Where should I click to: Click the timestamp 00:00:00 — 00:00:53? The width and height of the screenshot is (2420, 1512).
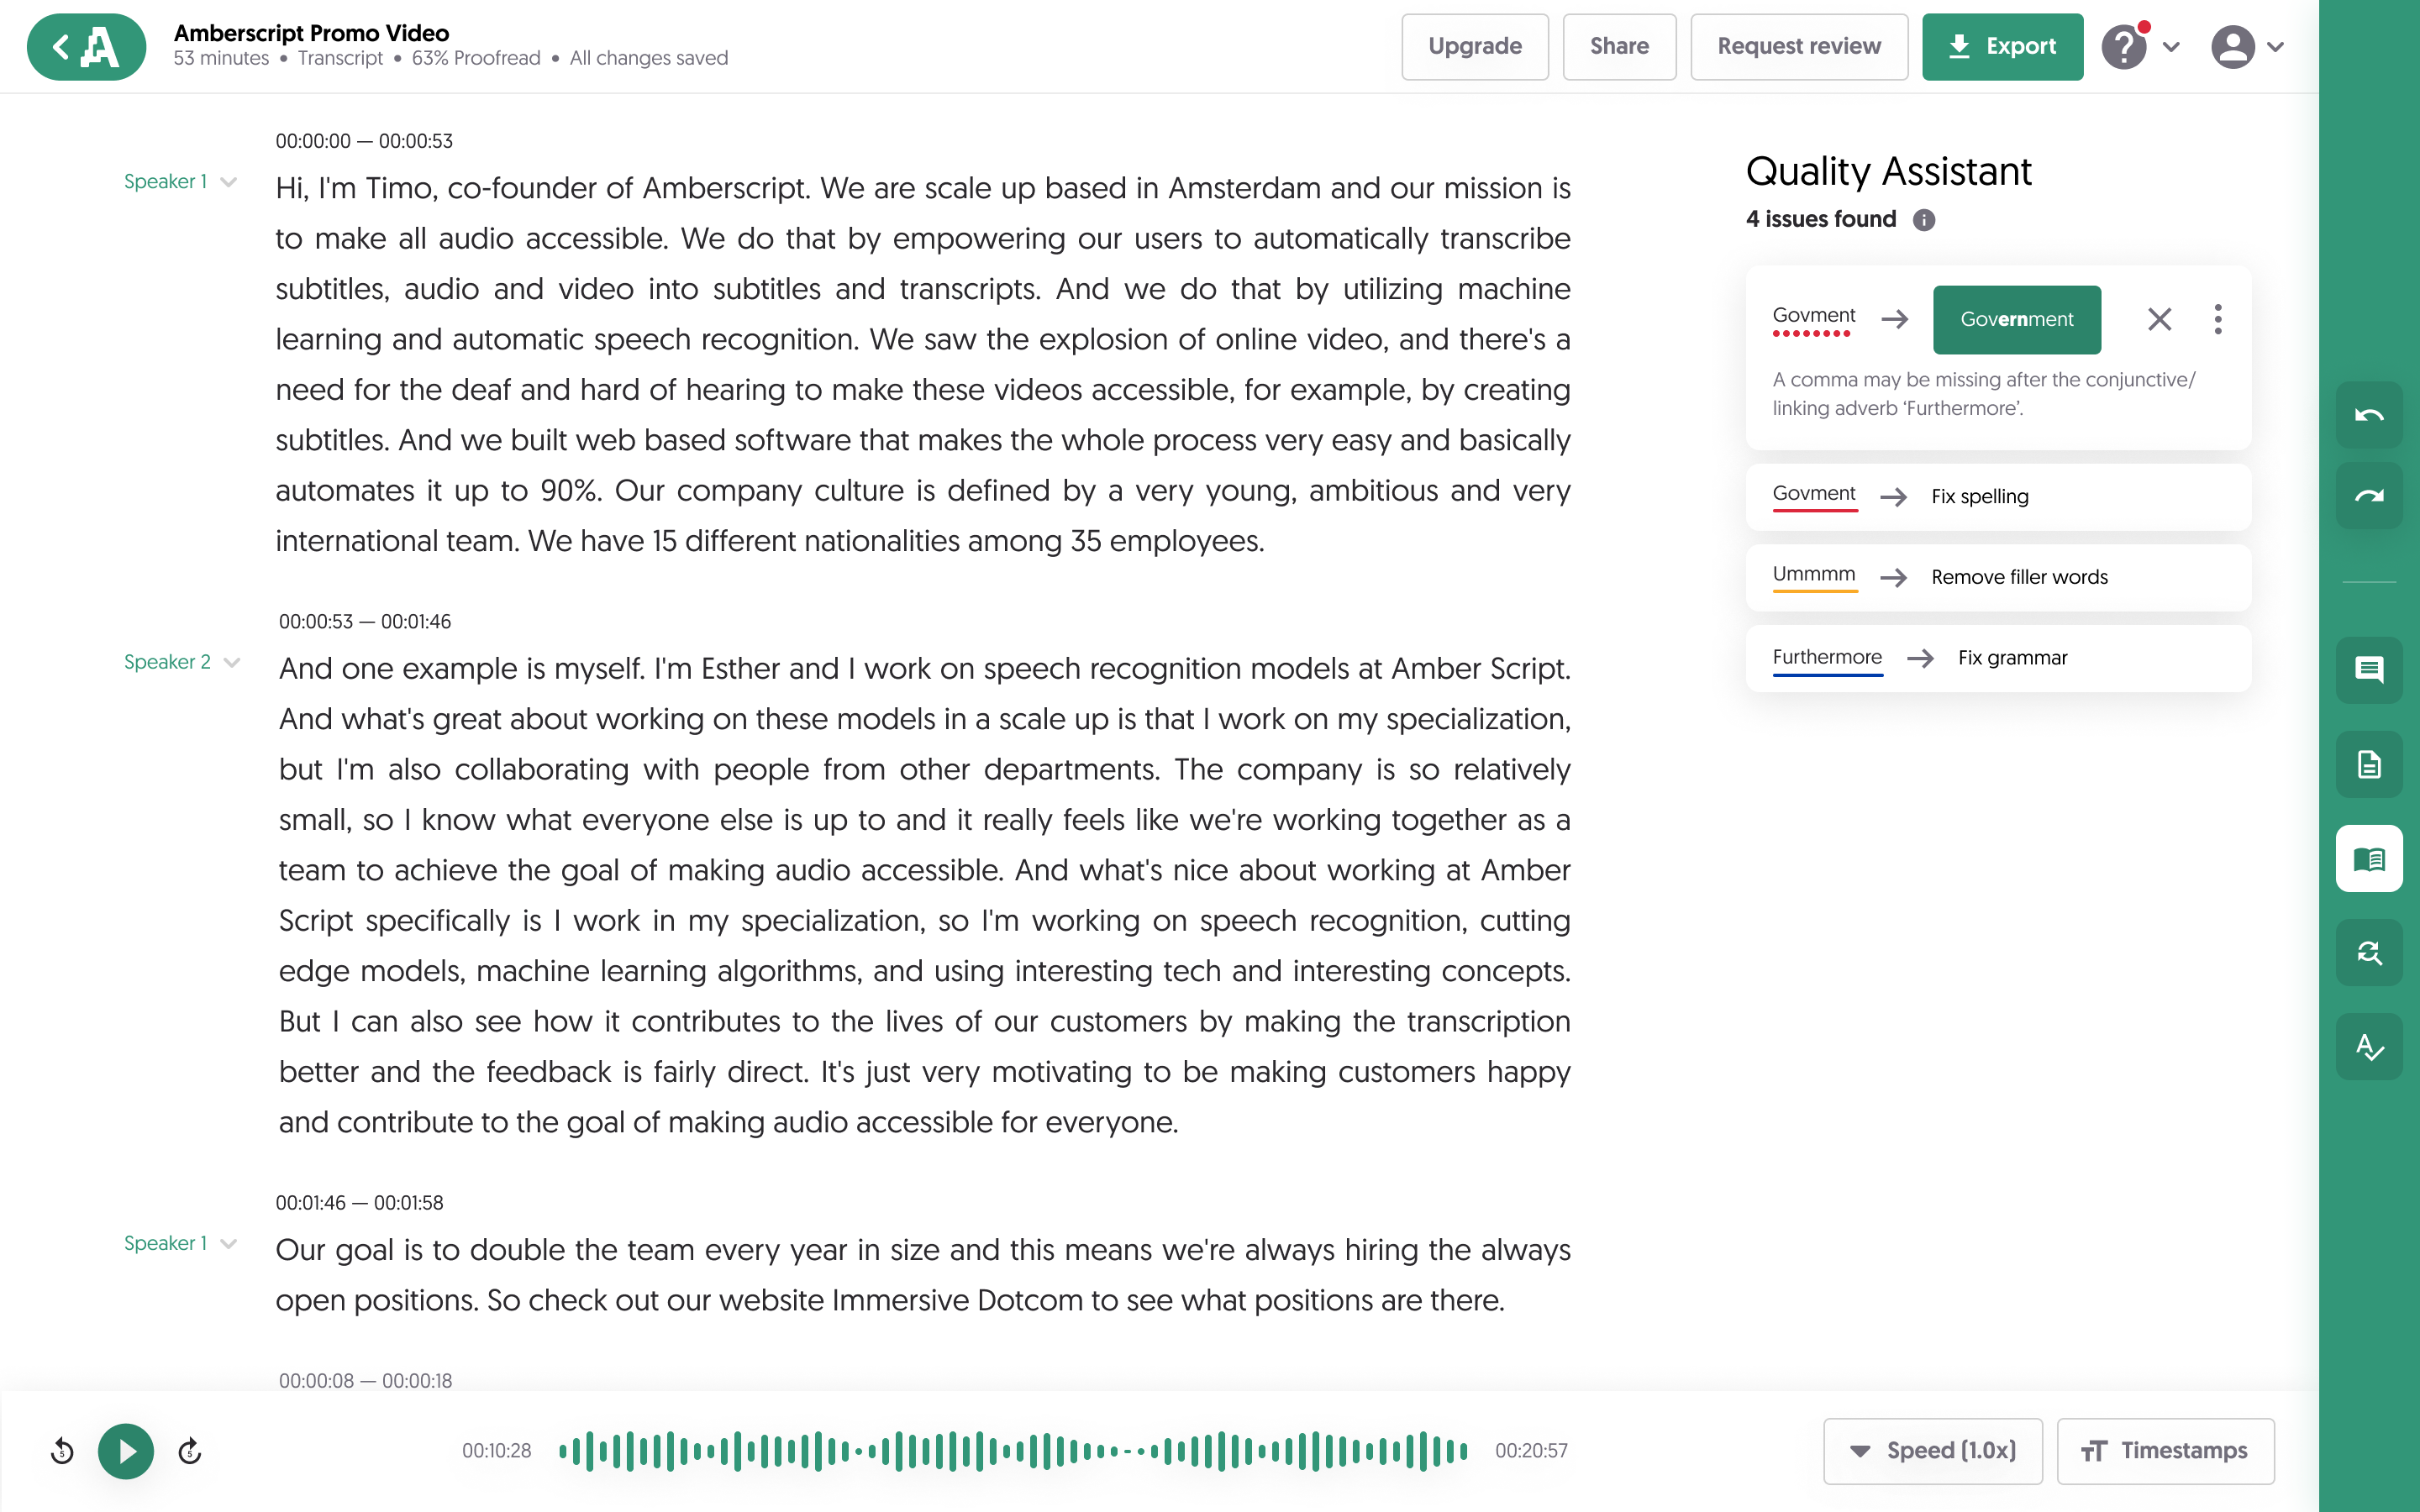tap(364, 141)
